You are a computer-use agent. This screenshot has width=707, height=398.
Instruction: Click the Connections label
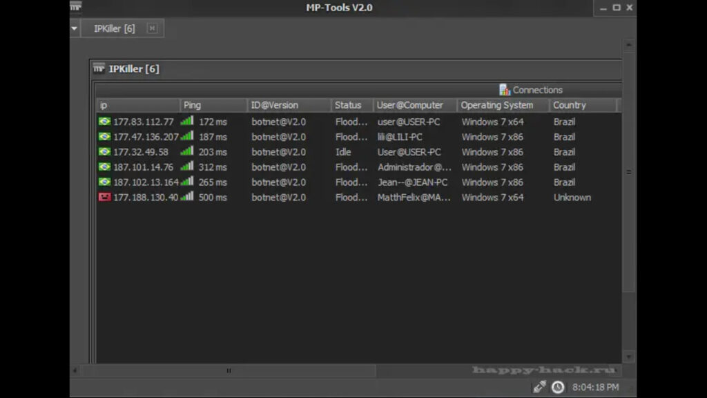pyautogui.click(x=537, y=90)
